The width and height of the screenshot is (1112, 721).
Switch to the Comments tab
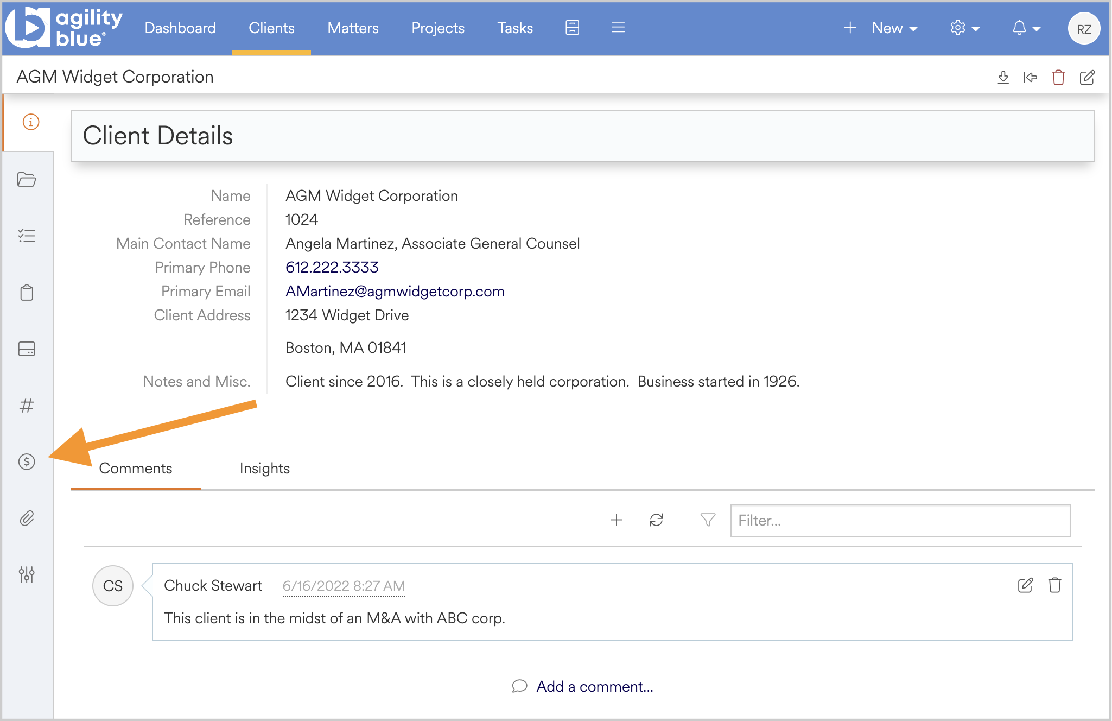(136, 469)
